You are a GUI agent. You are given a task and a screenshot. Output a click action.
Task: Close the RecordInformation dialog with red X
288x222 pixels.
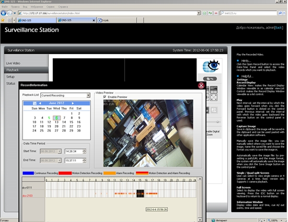201,86
